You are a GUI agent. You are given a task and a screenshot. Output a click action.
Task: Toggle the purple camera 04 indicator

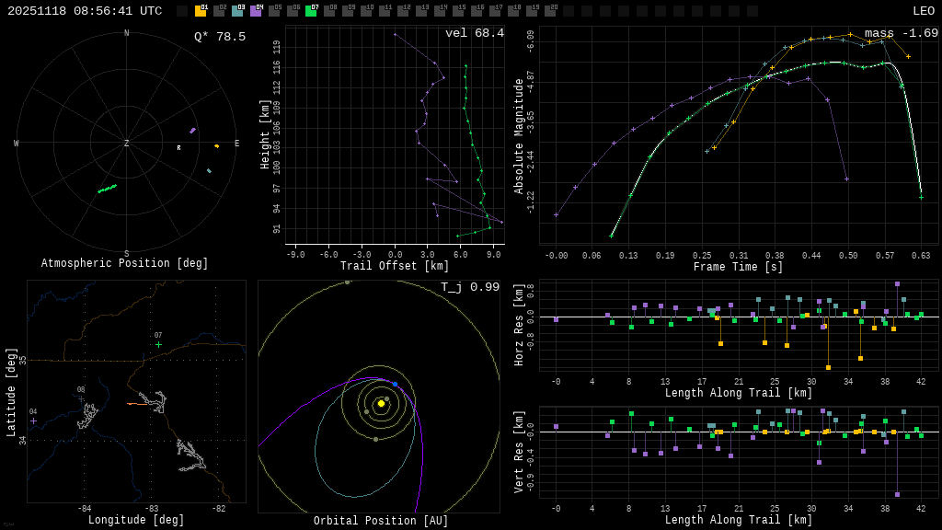point(256,11)
